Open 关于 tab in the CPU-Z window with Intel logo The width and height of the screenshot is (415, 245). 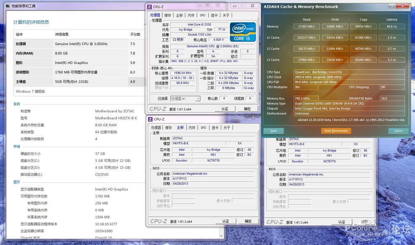point(226,15)
